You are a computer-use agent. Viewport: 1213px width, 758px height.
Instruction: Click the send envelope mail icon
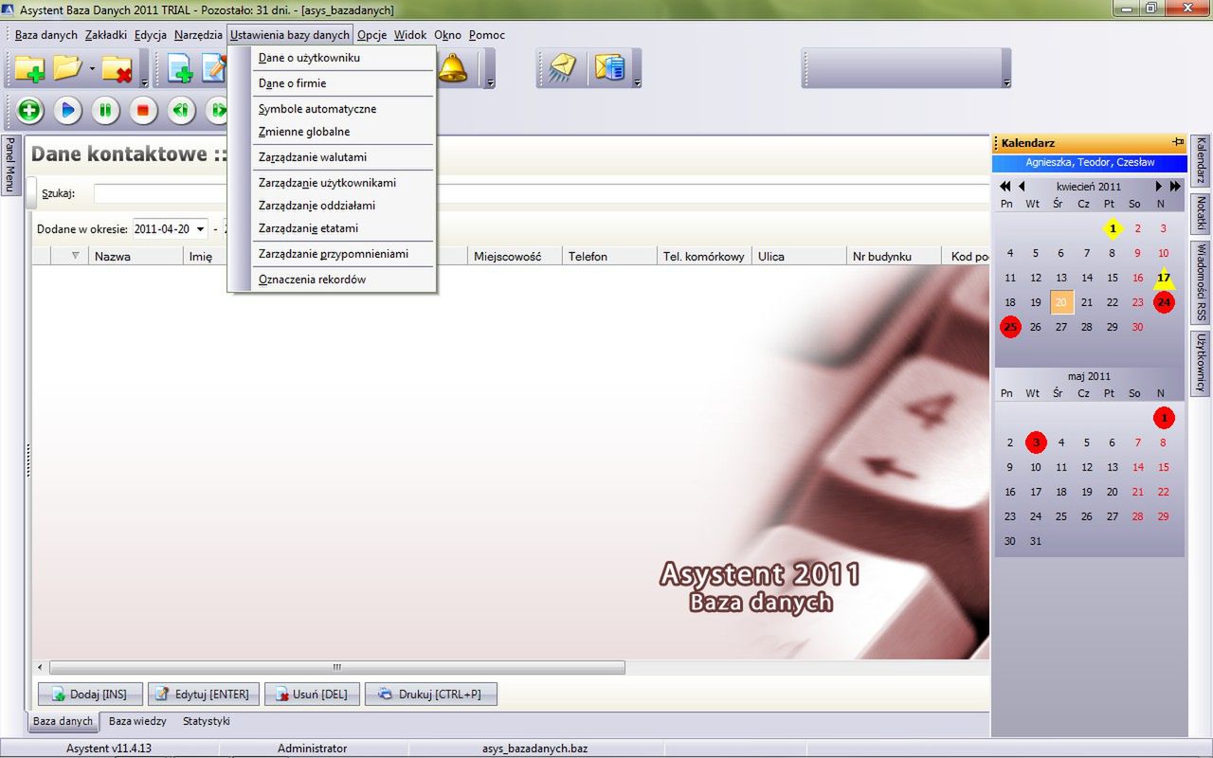(563, 68)
